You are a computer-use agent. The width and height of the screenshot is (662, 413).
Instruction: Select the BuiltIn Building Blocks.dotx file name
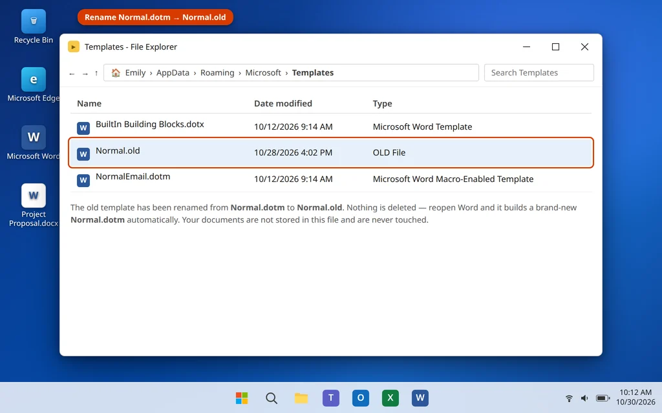coord(149,125)
